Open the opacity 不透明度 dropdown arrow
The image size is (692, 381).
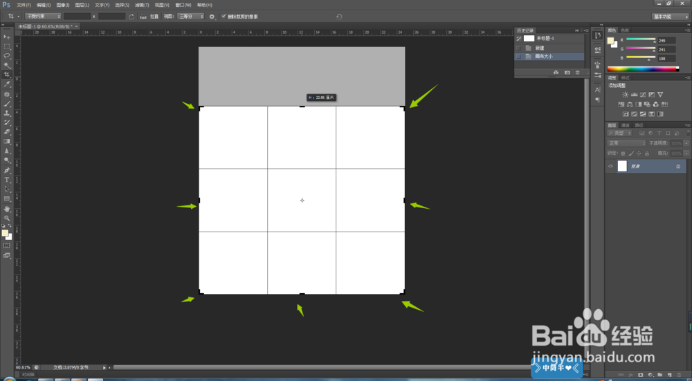pyautogui.click(x=686, y=143)
